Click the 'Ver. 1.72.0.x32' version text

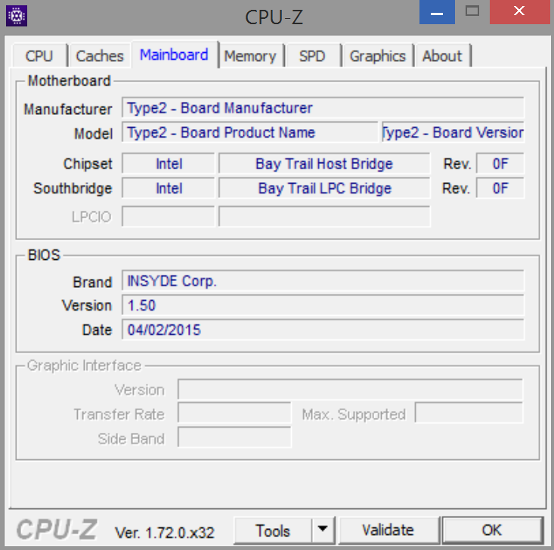pos(165,532)
